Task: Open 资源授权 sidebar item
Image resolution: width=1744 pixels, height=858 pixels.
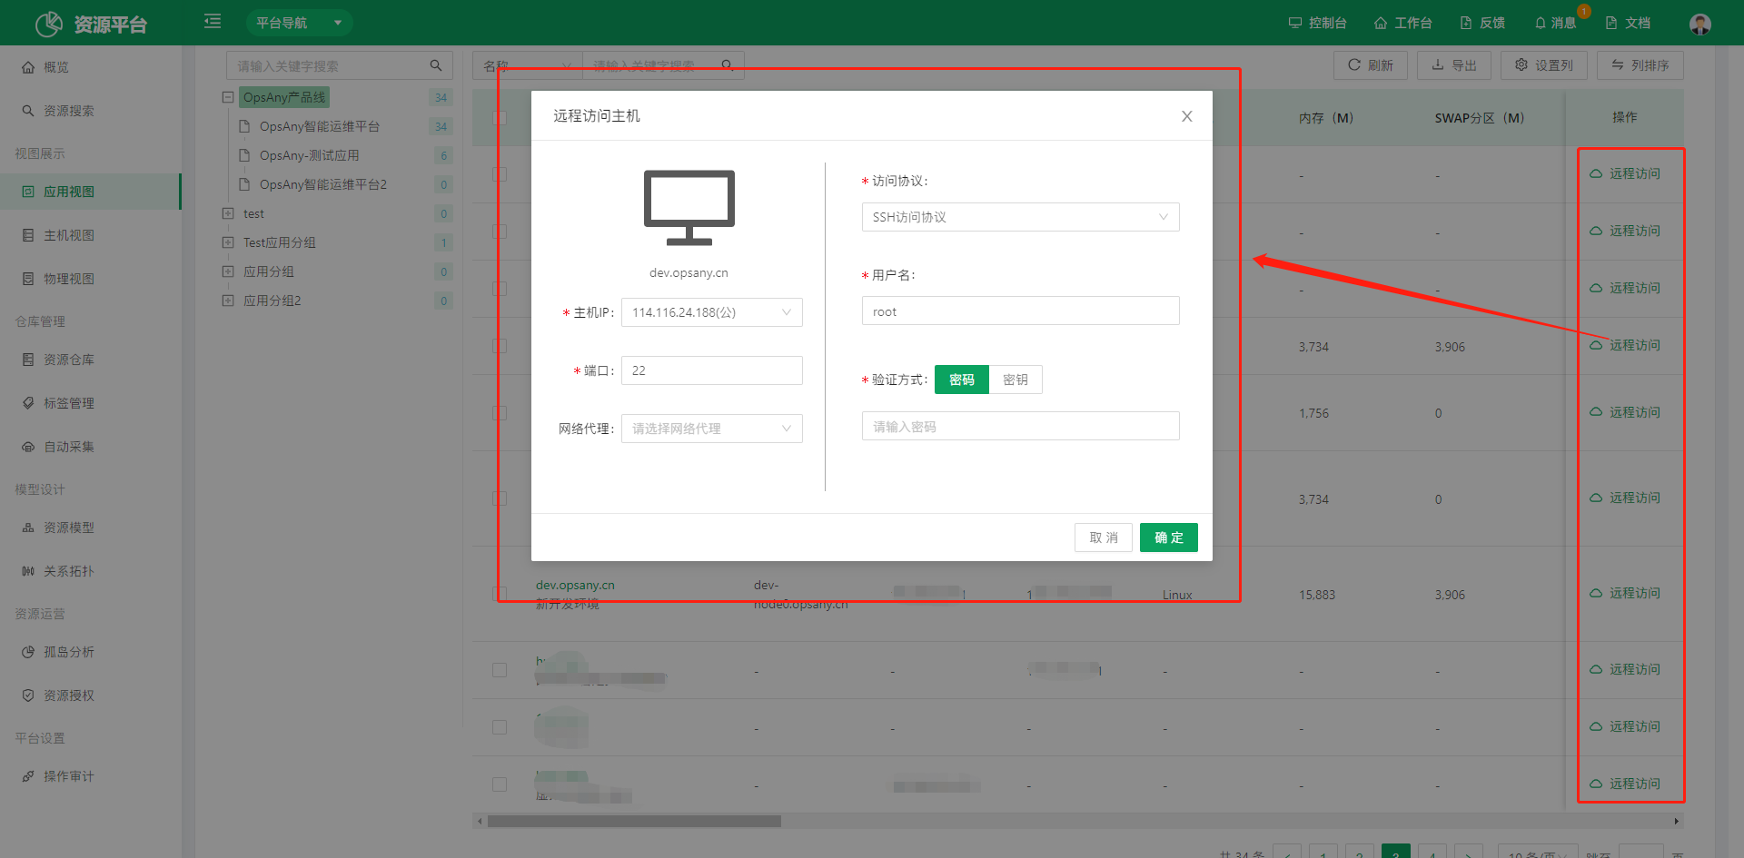Action: click(91, 695)
